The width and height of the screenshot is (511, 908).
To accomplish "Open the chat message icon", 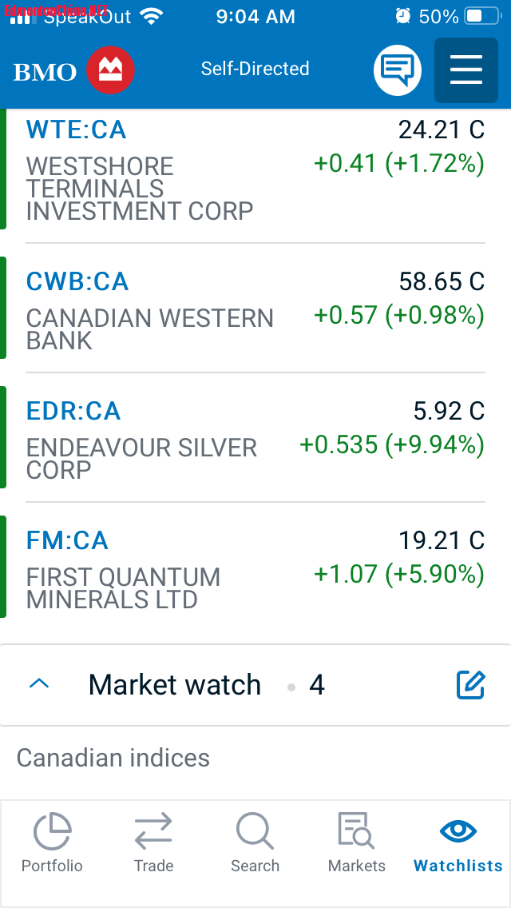I will point(397,70).
